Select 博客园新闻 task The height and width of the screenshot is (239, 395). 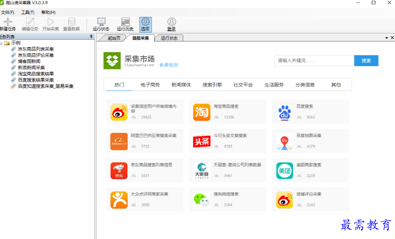pos(29,62)
